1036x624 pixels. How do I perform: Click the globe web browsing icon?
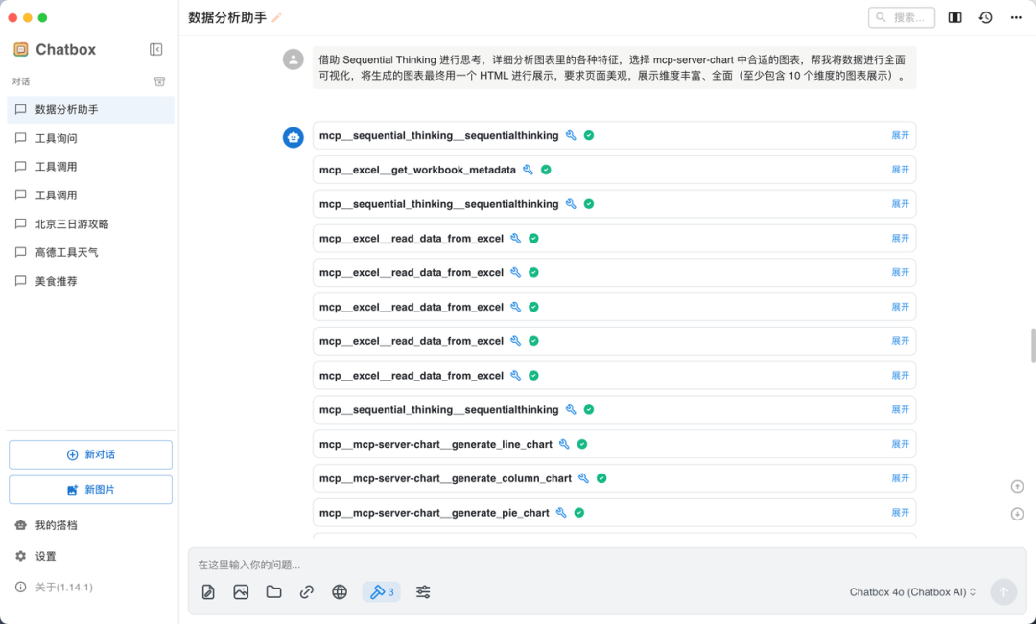click(339, 591)
